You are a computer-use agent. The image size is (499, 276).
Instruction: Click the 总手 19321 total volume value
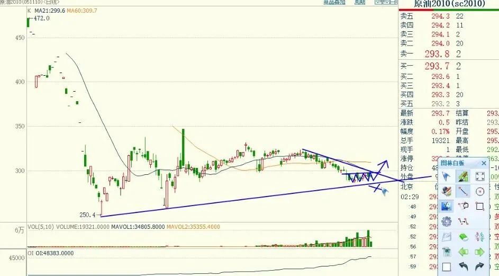pos(441,140)
